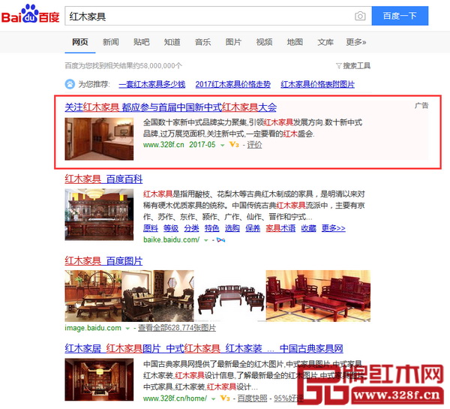Screen dimensions: 450x409
Task: Click the search input field
Action: click(209, 16)
